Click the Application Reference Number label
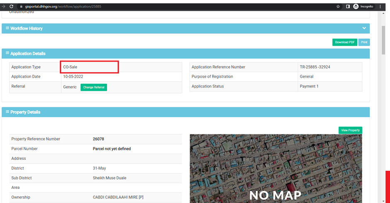Viewport: 390px width, 203px height. (x=218, y=67)
